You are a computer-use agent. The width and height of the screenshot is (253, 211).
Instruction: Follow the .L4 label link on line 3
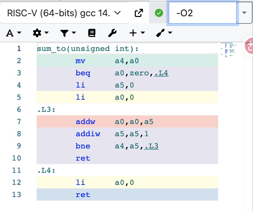[161, 73]
